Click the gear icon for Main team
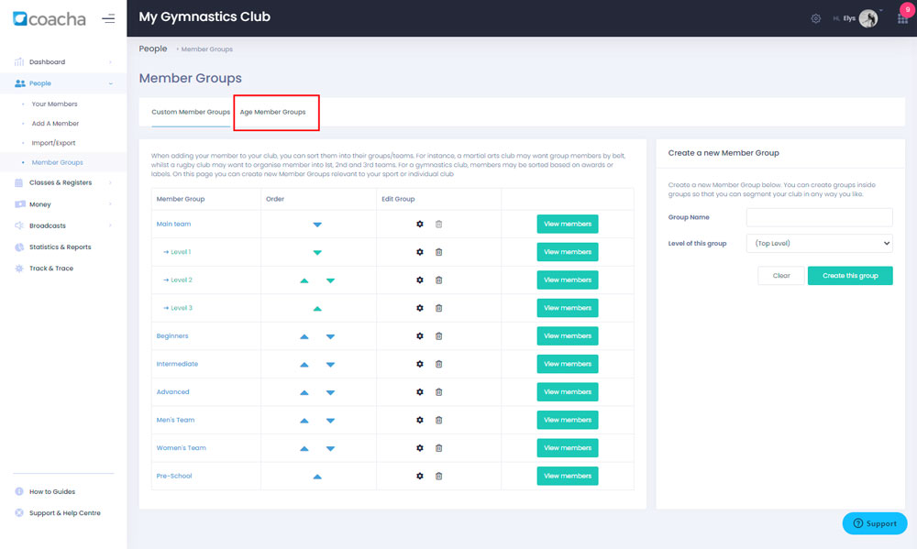The image size is (917, 549). point(420,224)
